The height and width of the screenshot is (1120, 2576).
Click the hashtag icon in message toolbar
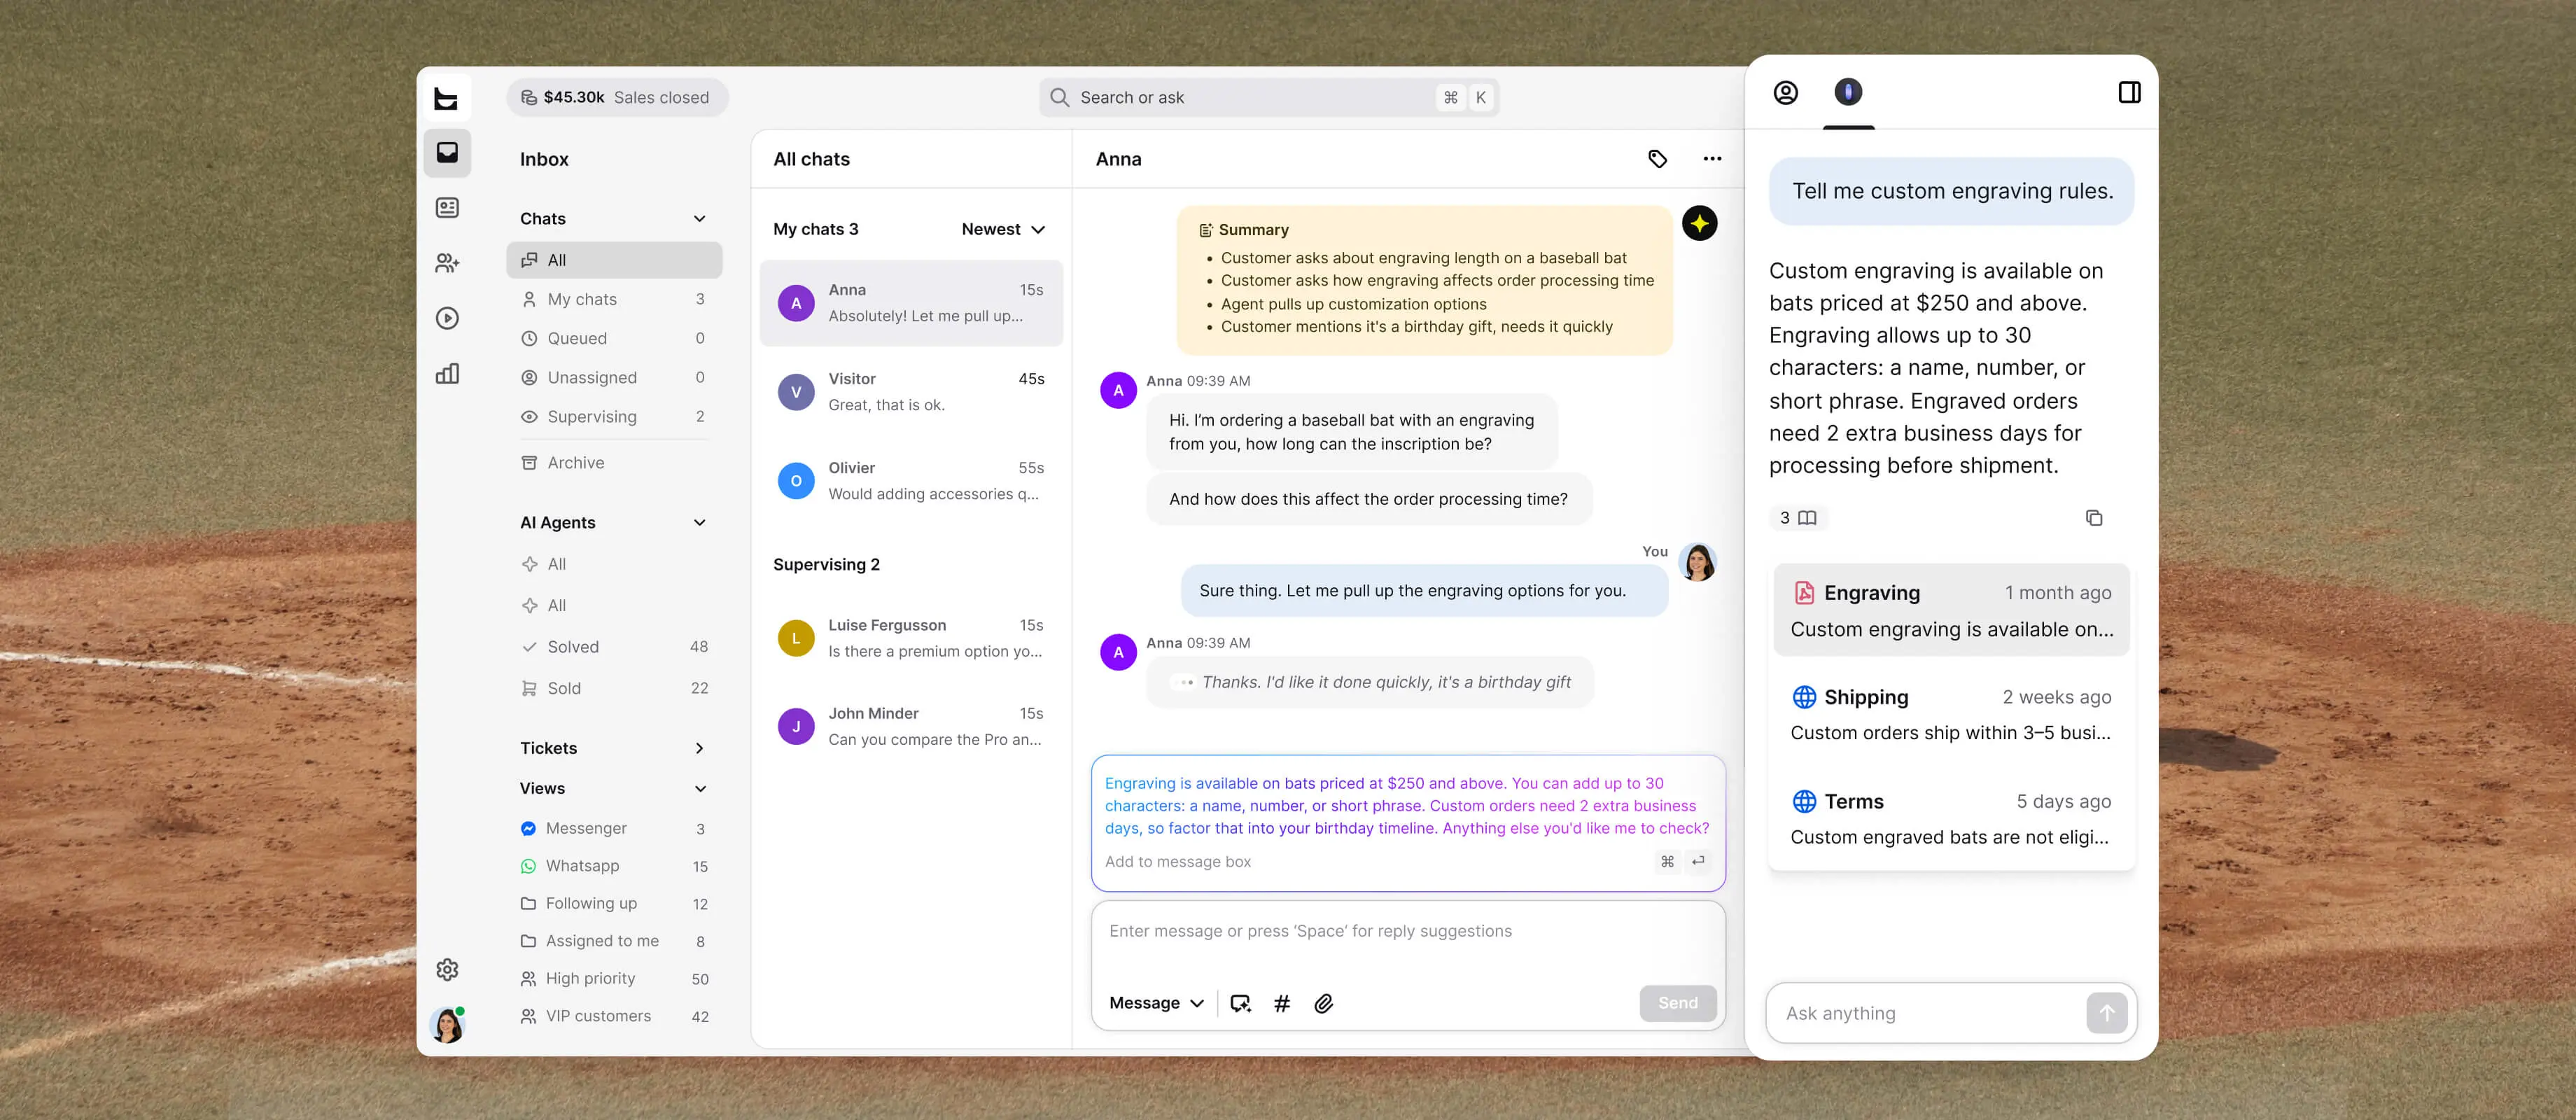[1282, 1003]
